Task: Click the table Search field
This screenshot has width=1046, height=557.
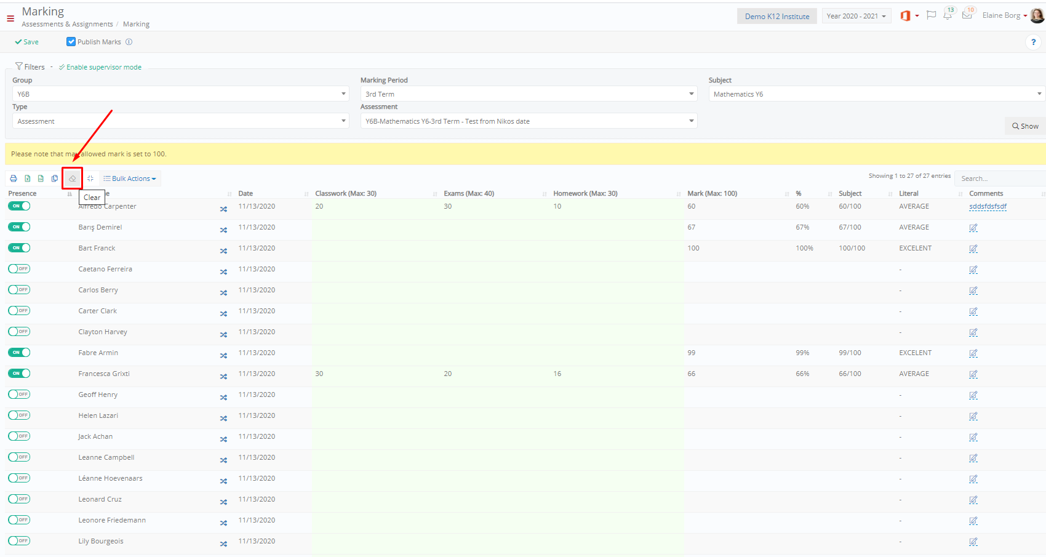Action: click(1000, 178)
